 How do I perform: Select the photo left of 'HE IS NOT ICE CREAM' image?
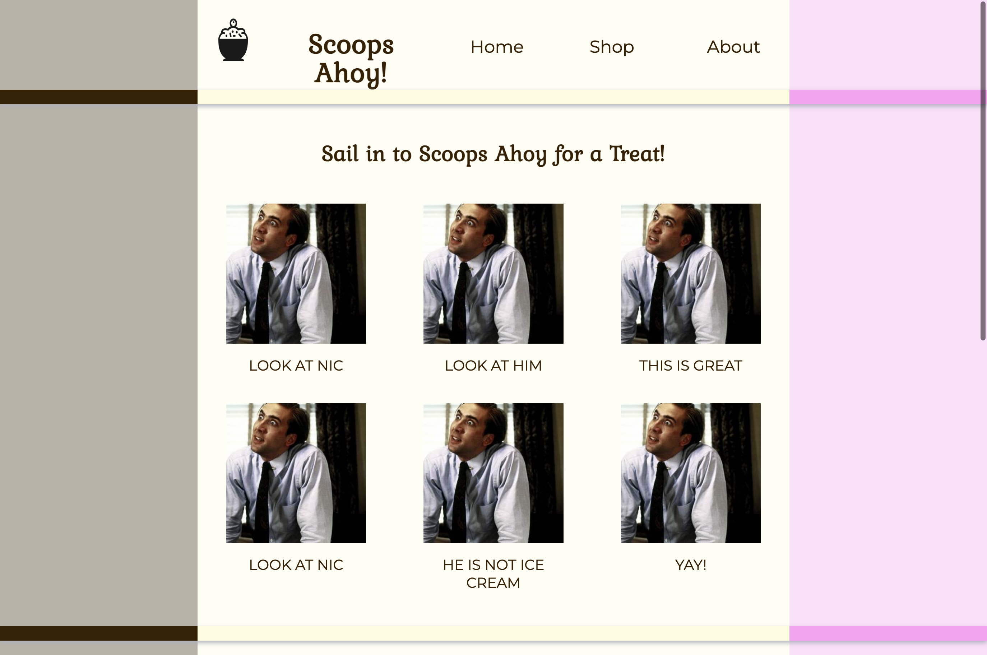pyautogui.click(x=296, y=473)
